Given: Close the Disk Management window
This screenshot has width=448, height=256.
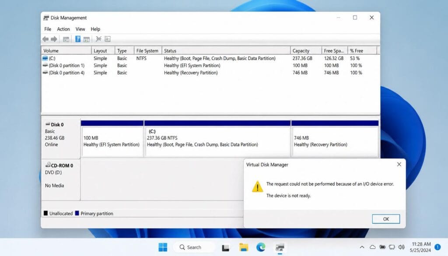Looking at the screenshot, I should click(371, 18).
